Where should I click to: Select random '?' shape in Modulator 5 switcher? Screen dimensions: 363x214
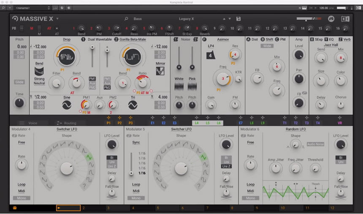point(199,185)
